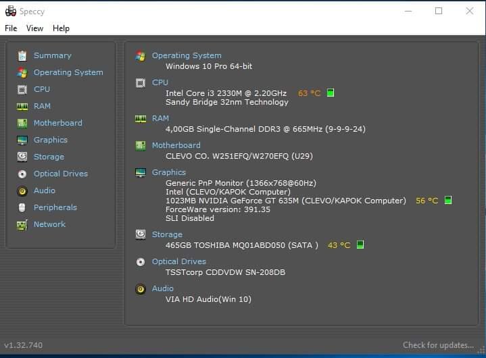Open the Help menu
486x358 pixels.
[x=61, y=28]
